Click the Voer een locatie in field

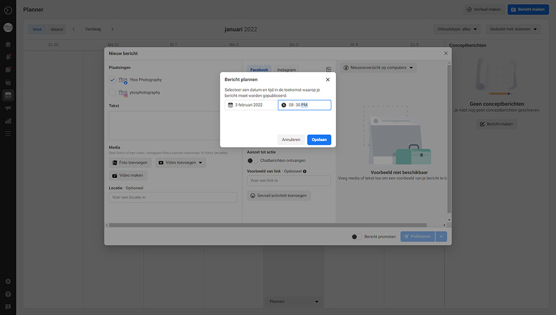(x=173, y=197)
